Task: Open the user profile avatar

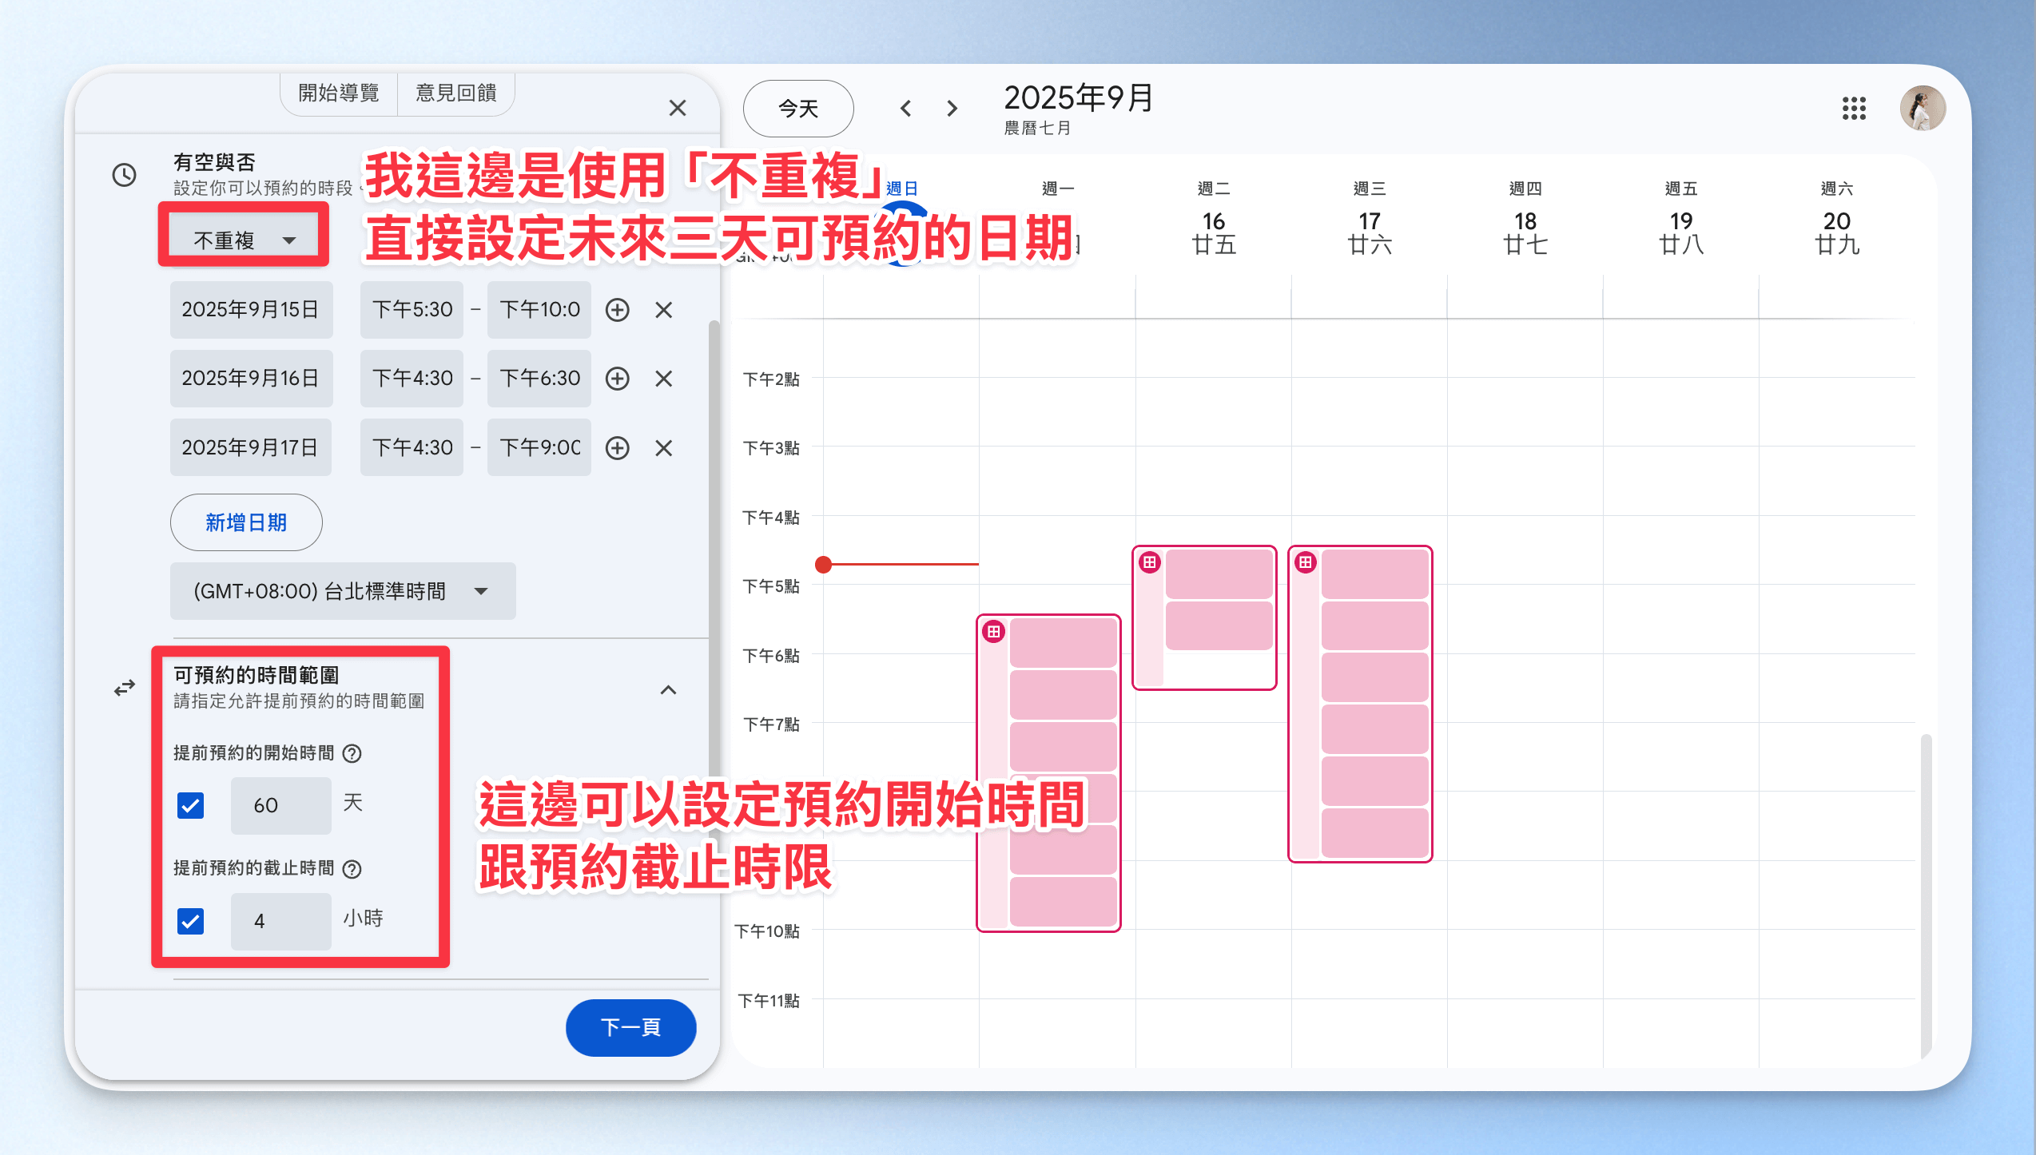Action: [x=1922, y=108]
